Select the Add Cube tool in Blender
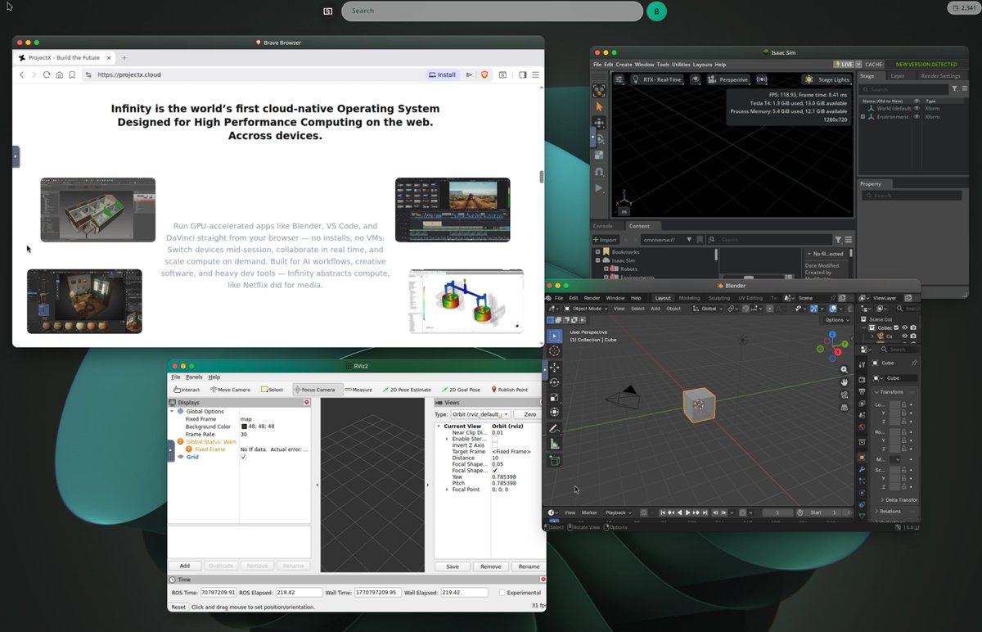982x632 pixels. (555, 461)
